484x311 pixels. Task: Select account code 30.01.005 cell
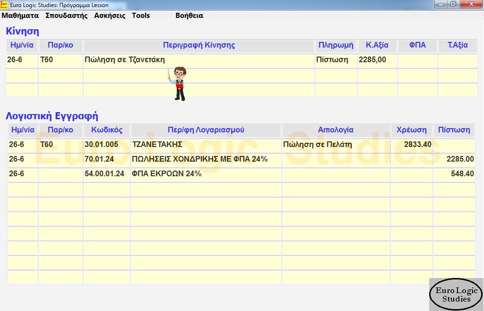[107, 145]
